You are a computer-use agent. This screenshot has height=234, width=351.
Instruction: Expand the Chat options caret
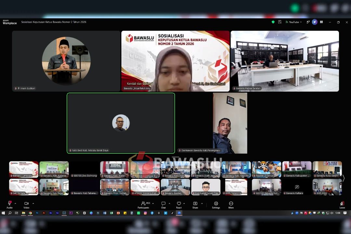click(x=169, y=203)
